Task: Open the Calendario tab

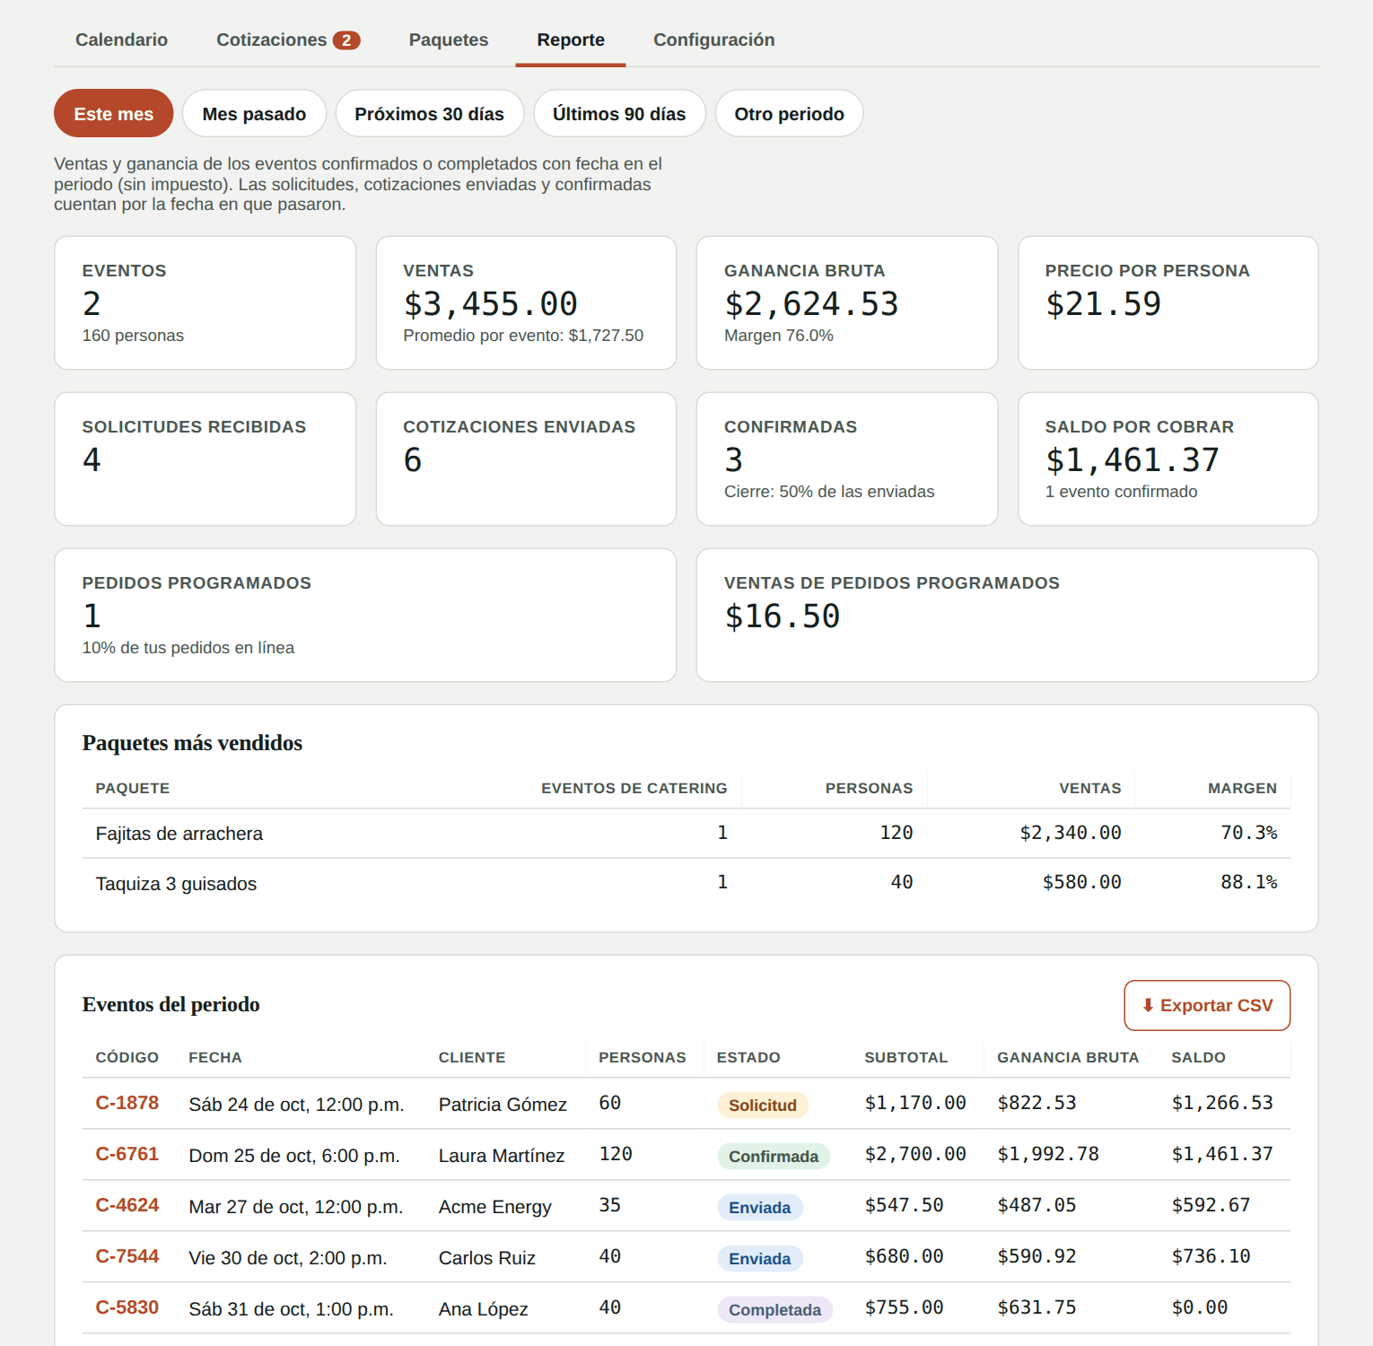Action: (x=121, y=39)
